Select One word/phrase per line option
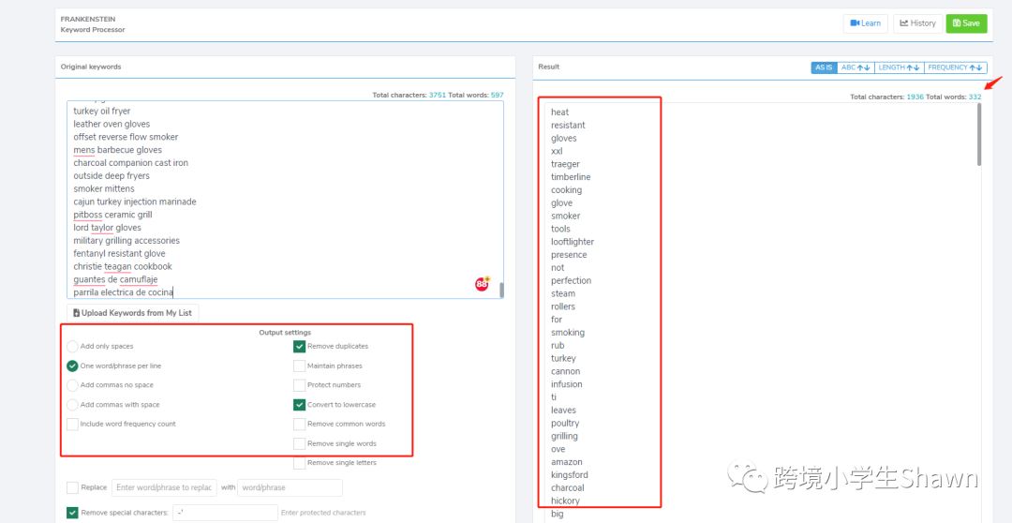1012x523 pixels. point(72,366)
